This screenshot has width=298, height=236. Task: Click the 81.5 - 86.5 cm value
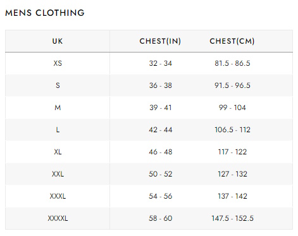232,63
